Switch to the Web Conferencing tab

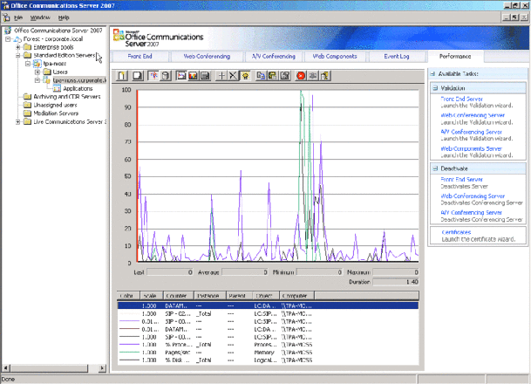point(207,56)
